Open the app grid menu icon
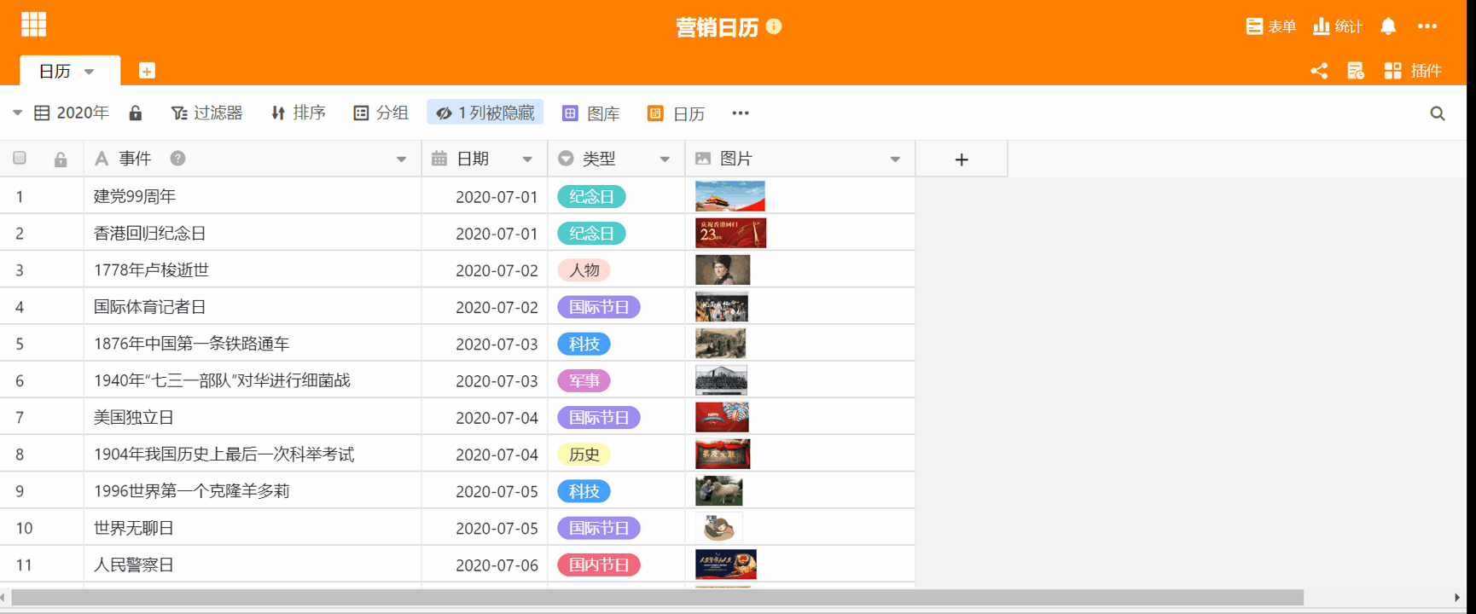The height and width of the screenshot is (614, 1476). tap(33, 25)
